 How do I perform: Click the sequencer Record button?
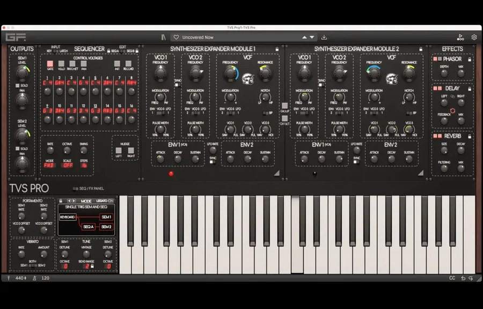click(128, 63)
